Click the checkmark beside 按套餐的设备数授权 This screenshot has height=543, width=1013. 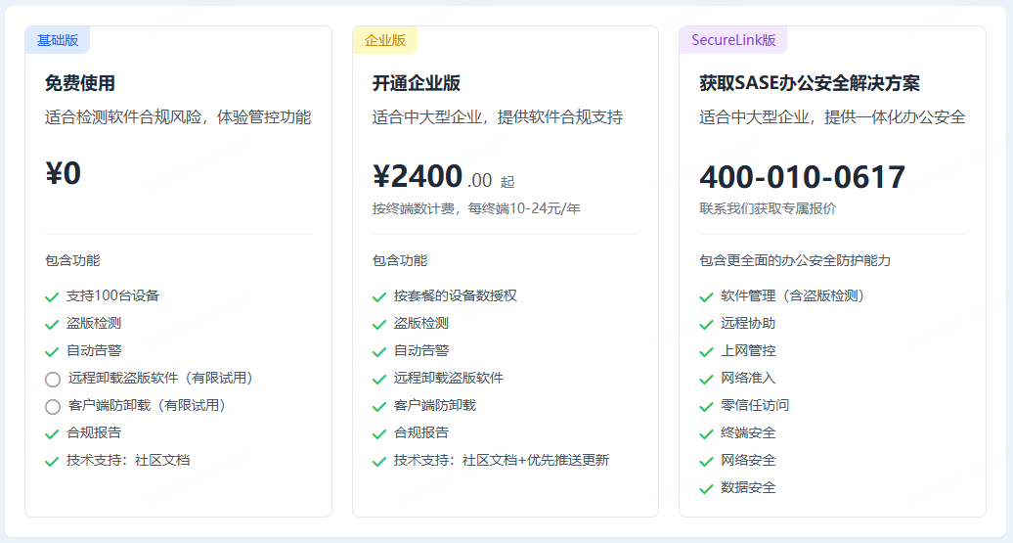(379, 296)
